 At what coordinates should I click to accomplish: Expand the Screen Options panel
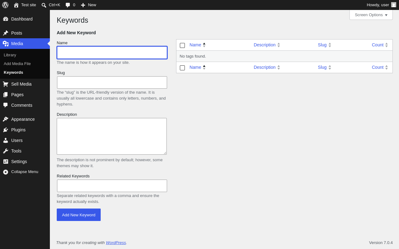coord(371,15)
